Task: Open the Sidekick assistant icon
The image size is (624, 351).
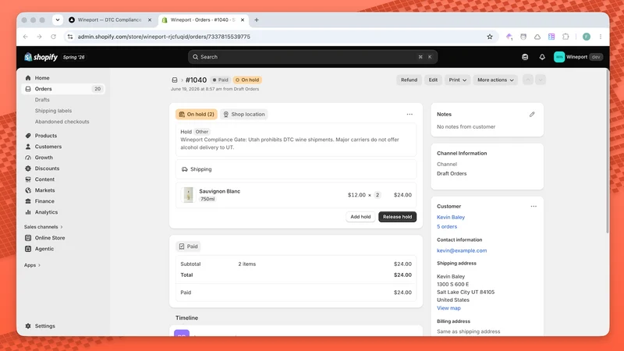Action: [525, 57]
